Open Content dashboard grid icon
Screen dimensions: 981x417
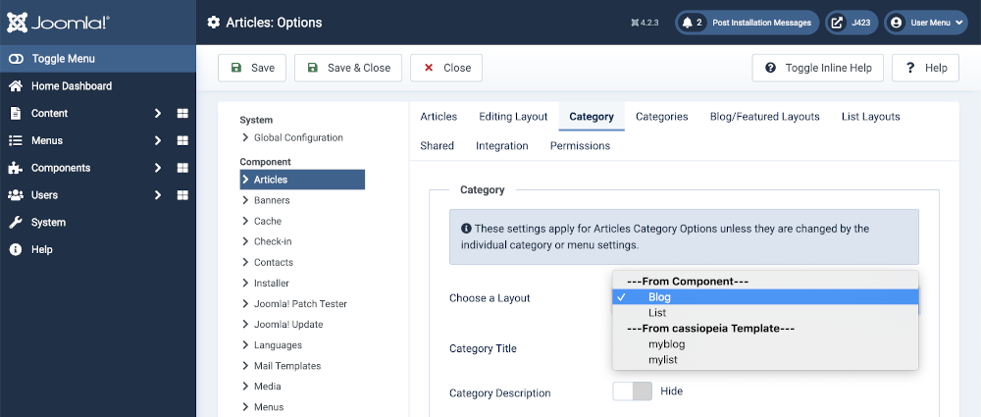182,114
